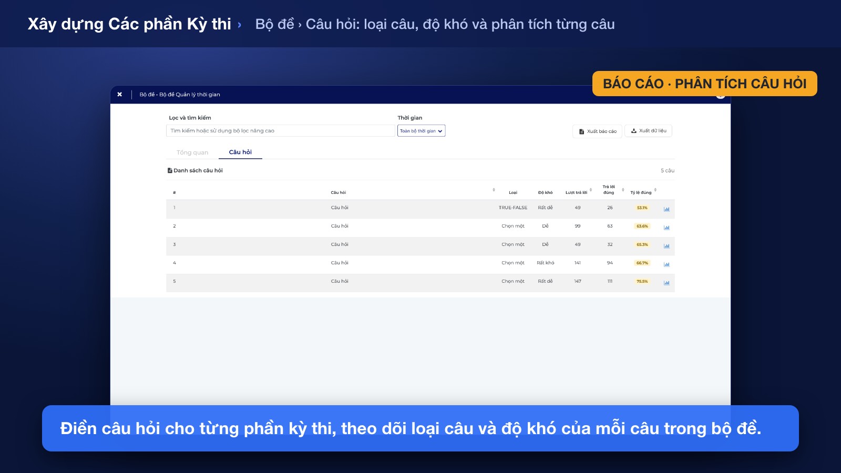841x473 pixels.
Task: Click the 66.7% accuracy badge
Action: (642, 263)
